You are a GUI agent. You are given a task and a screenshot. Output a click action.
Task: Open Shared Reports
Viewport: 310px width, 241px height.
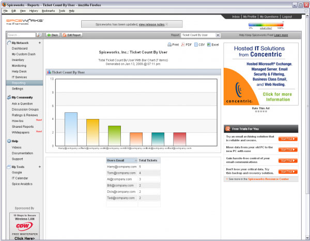pos(23,127)
